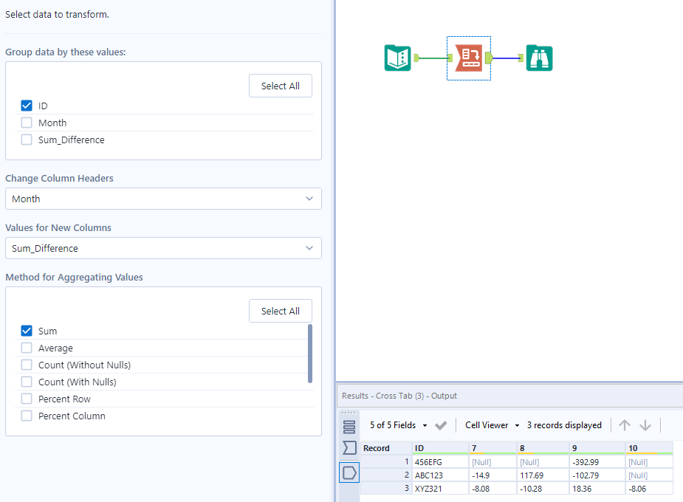The image size is (683, 502).
Task: Click the down arrow in the Results toolbar
Action: pyautogui.click(x=644, y=425)
